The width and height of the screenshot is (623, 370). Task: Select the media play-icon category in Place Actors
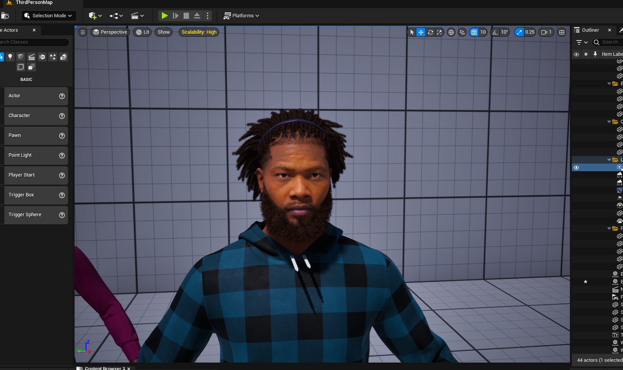[42, 57]
